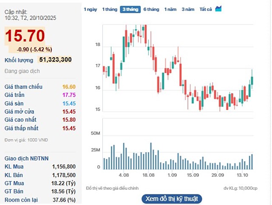272x205 pixels.
Task: Click the 4.08 date label on the axis
Action: coord(124,175)
